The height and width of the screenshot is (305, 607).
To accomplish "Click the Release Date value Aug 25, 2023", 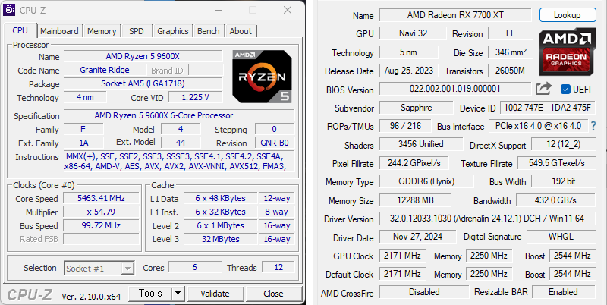I will [x=409, y=71].
